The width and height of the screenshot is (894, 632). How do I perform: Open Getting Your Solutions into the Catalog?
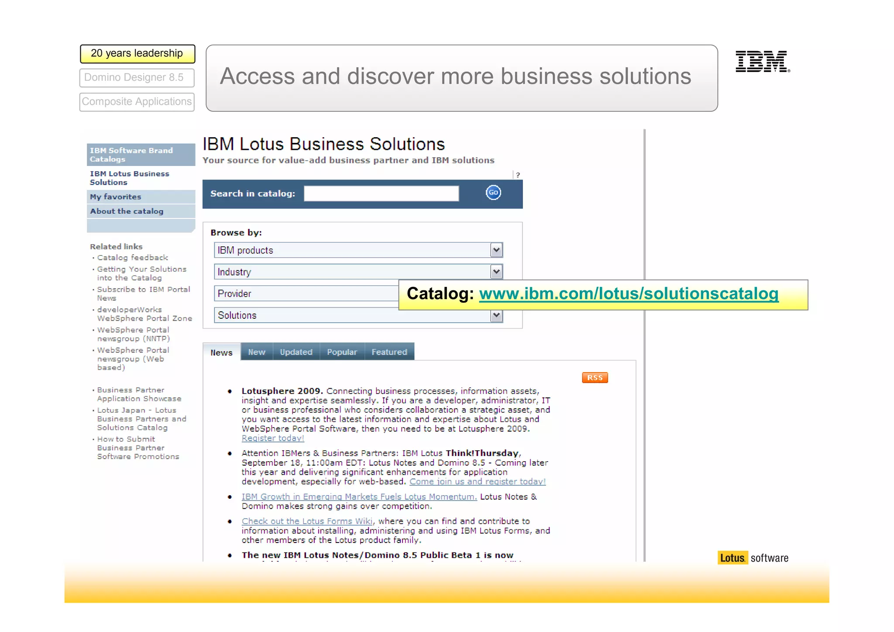141,273
